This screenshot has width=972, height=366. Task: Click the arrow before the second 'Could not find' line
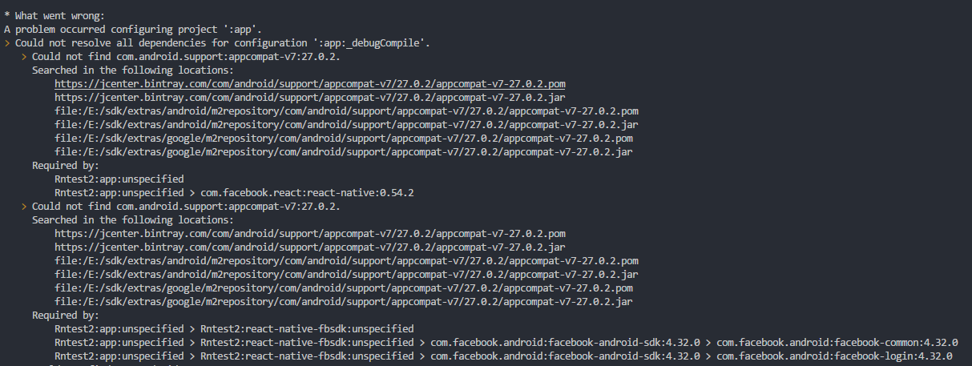24,206
